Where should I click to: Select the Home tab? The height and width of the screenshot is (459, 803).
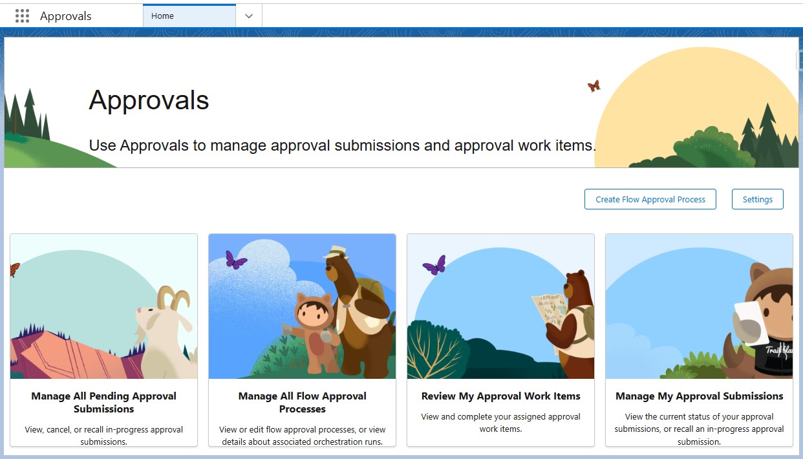[189, 16]
